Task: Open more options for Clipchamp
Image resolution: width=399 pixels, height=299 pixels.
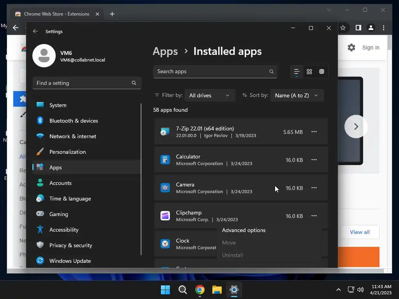Action: [x=314, y=216]
